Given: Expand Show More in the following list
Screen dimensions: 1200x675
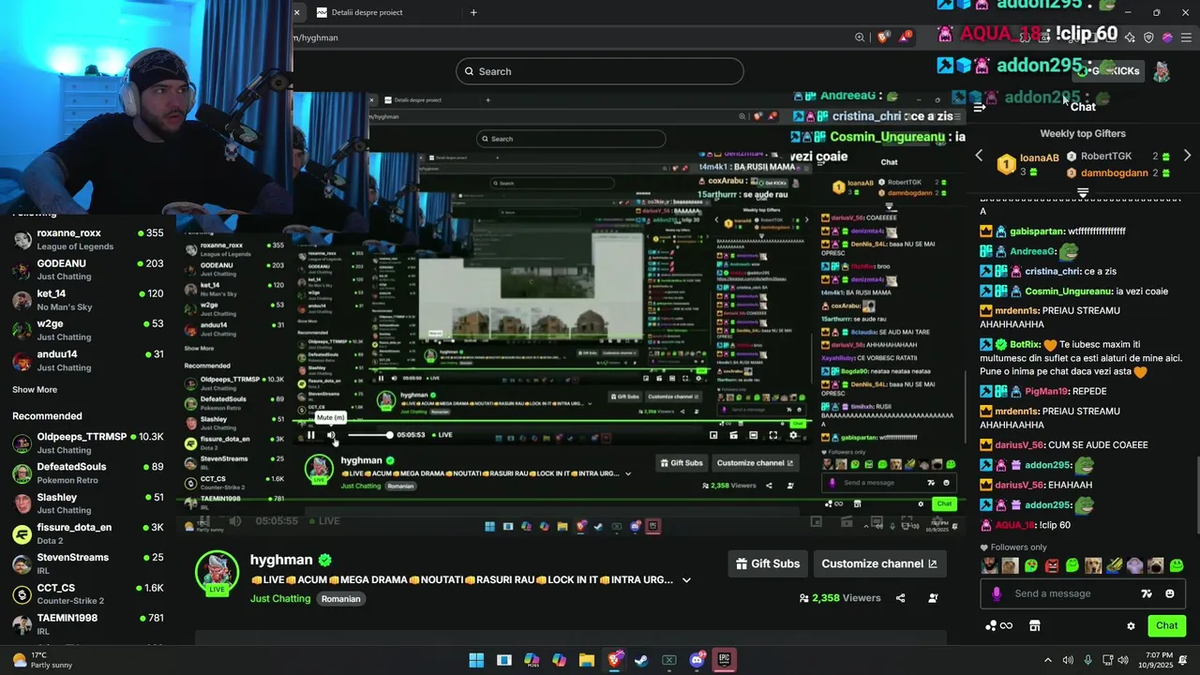Looking at the screenshot, I should point(35,390).
